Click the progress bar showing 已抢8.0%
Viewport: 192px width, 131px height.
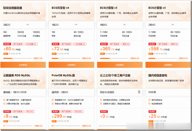tap(17, 126)
